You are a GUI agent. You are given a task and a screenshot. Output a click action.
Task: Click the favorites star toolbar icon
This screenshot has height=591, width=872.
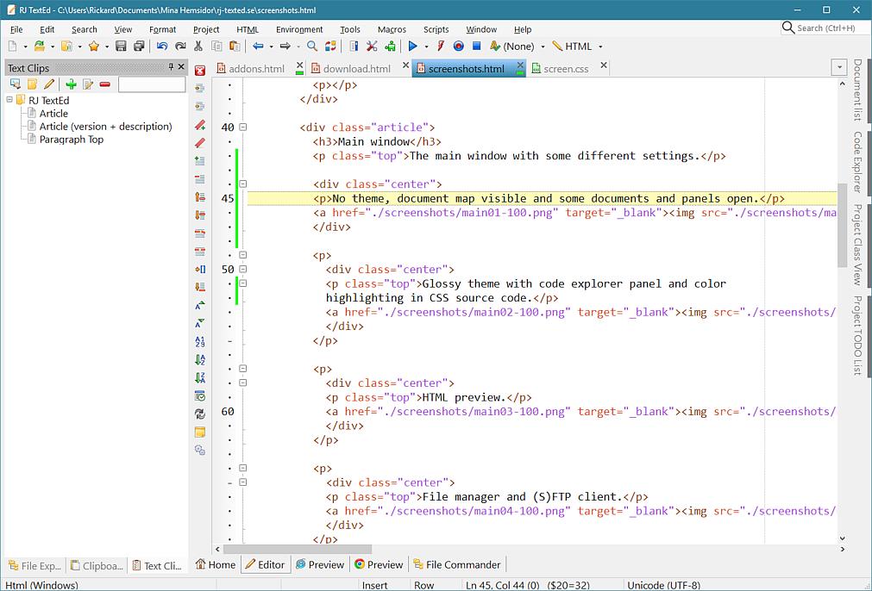(94, 47)
